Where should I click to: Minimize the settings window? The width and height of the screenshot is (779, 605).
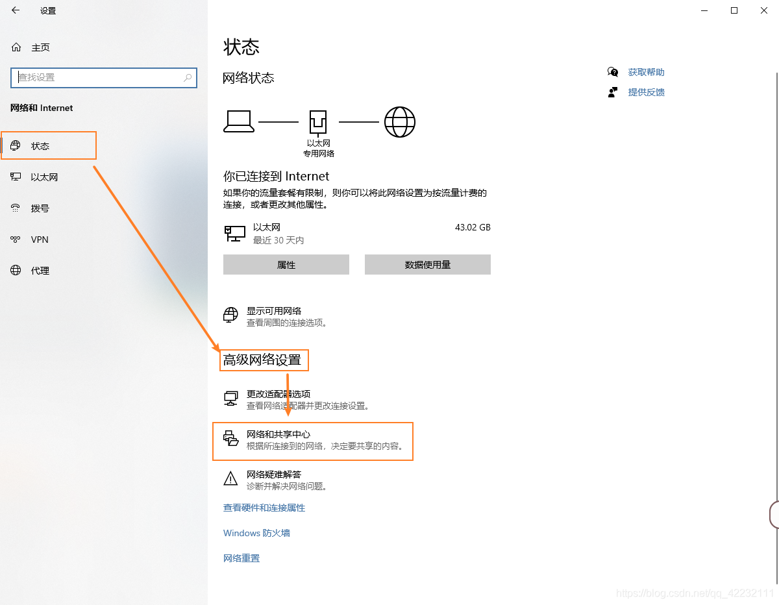tap(704, 10)
